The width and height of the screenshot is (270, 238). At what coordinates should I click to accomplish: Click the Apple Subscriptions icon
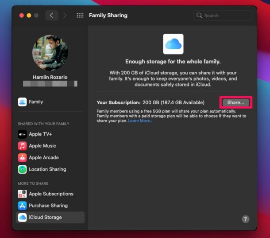[22, 194]
